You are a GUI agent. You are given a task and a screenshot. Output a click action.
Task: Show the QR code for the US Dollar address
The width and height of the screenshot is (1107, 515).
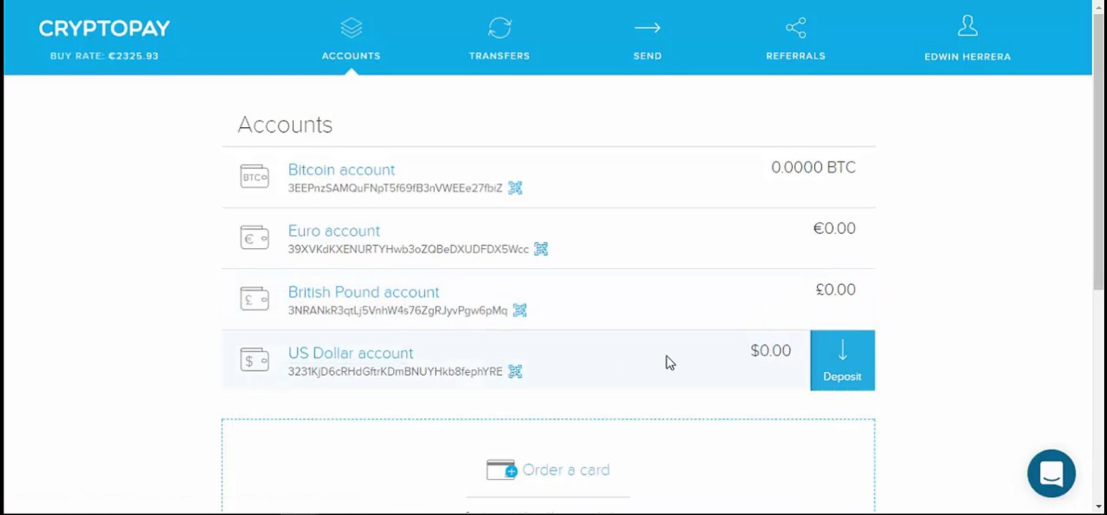coord(515,371)
